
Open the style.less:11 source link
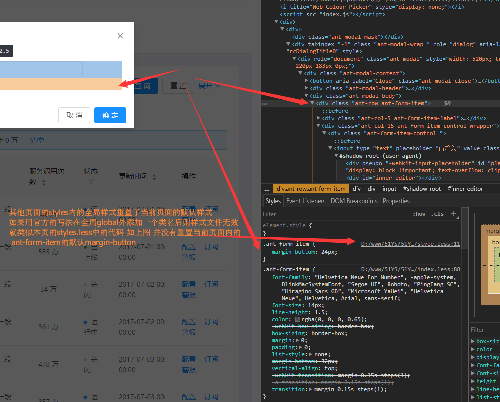tap(411, 244)
